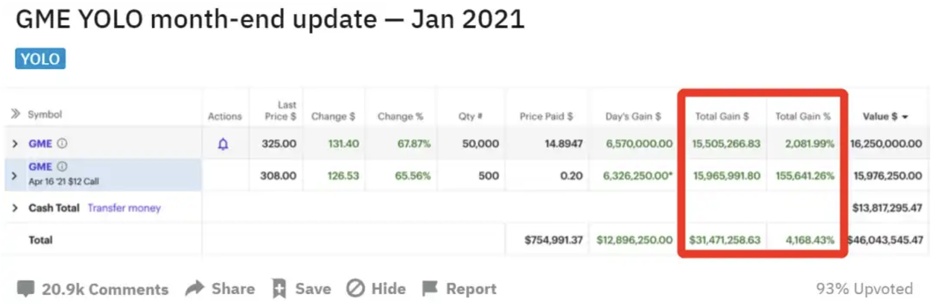This screenshot has height=305, width=934.
Task: Expand the GME Apr 16 '21 $12 Call row
Action: pos(14,176)
